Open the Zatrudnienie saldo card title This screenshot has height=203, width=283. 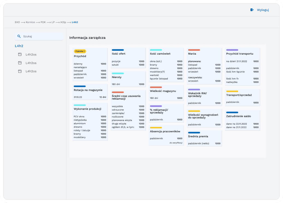pyautogui.click(x=238, y=116)
